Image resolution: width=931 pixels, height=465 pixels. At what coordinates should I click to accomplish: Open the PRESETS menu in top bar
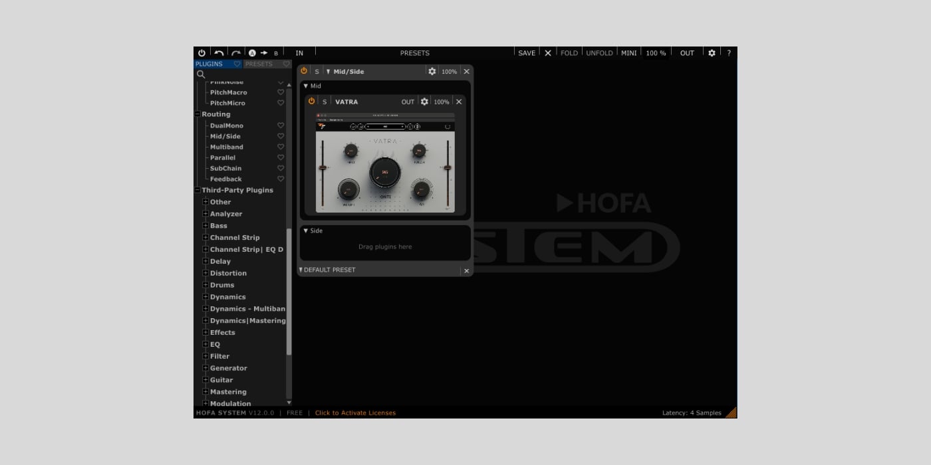click(x=415, y=53)
